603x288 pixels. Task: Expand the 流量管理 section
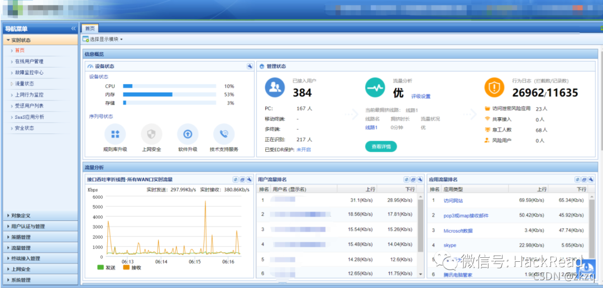point(40,248)
